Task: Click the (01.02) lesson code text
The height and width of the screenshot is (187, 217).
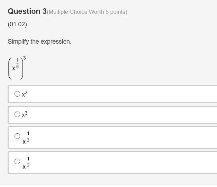Action: coord(17,24)
